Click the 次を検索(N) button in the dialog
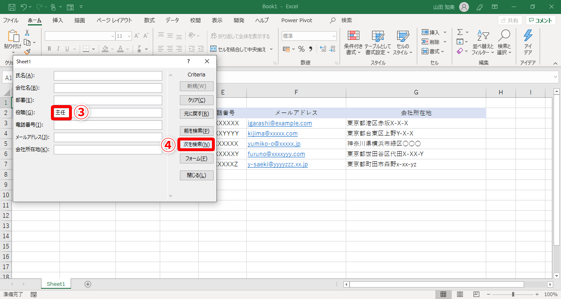Viewport: 561px width, 299px height. pyautogui.click(x=197, y=145)
